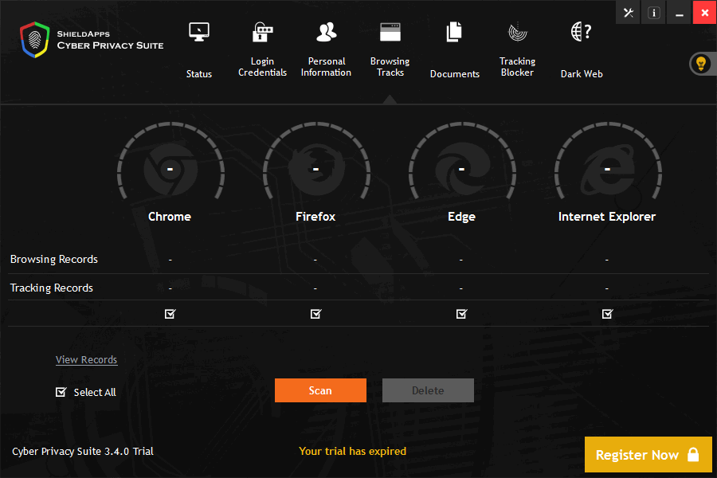Click the Select All label text
Screen dimensions: 717x478
click(95, 392)
